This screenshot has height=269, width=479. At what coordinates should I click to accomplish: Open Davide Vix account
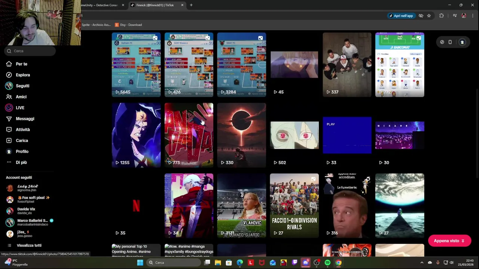tap(21, 211)
